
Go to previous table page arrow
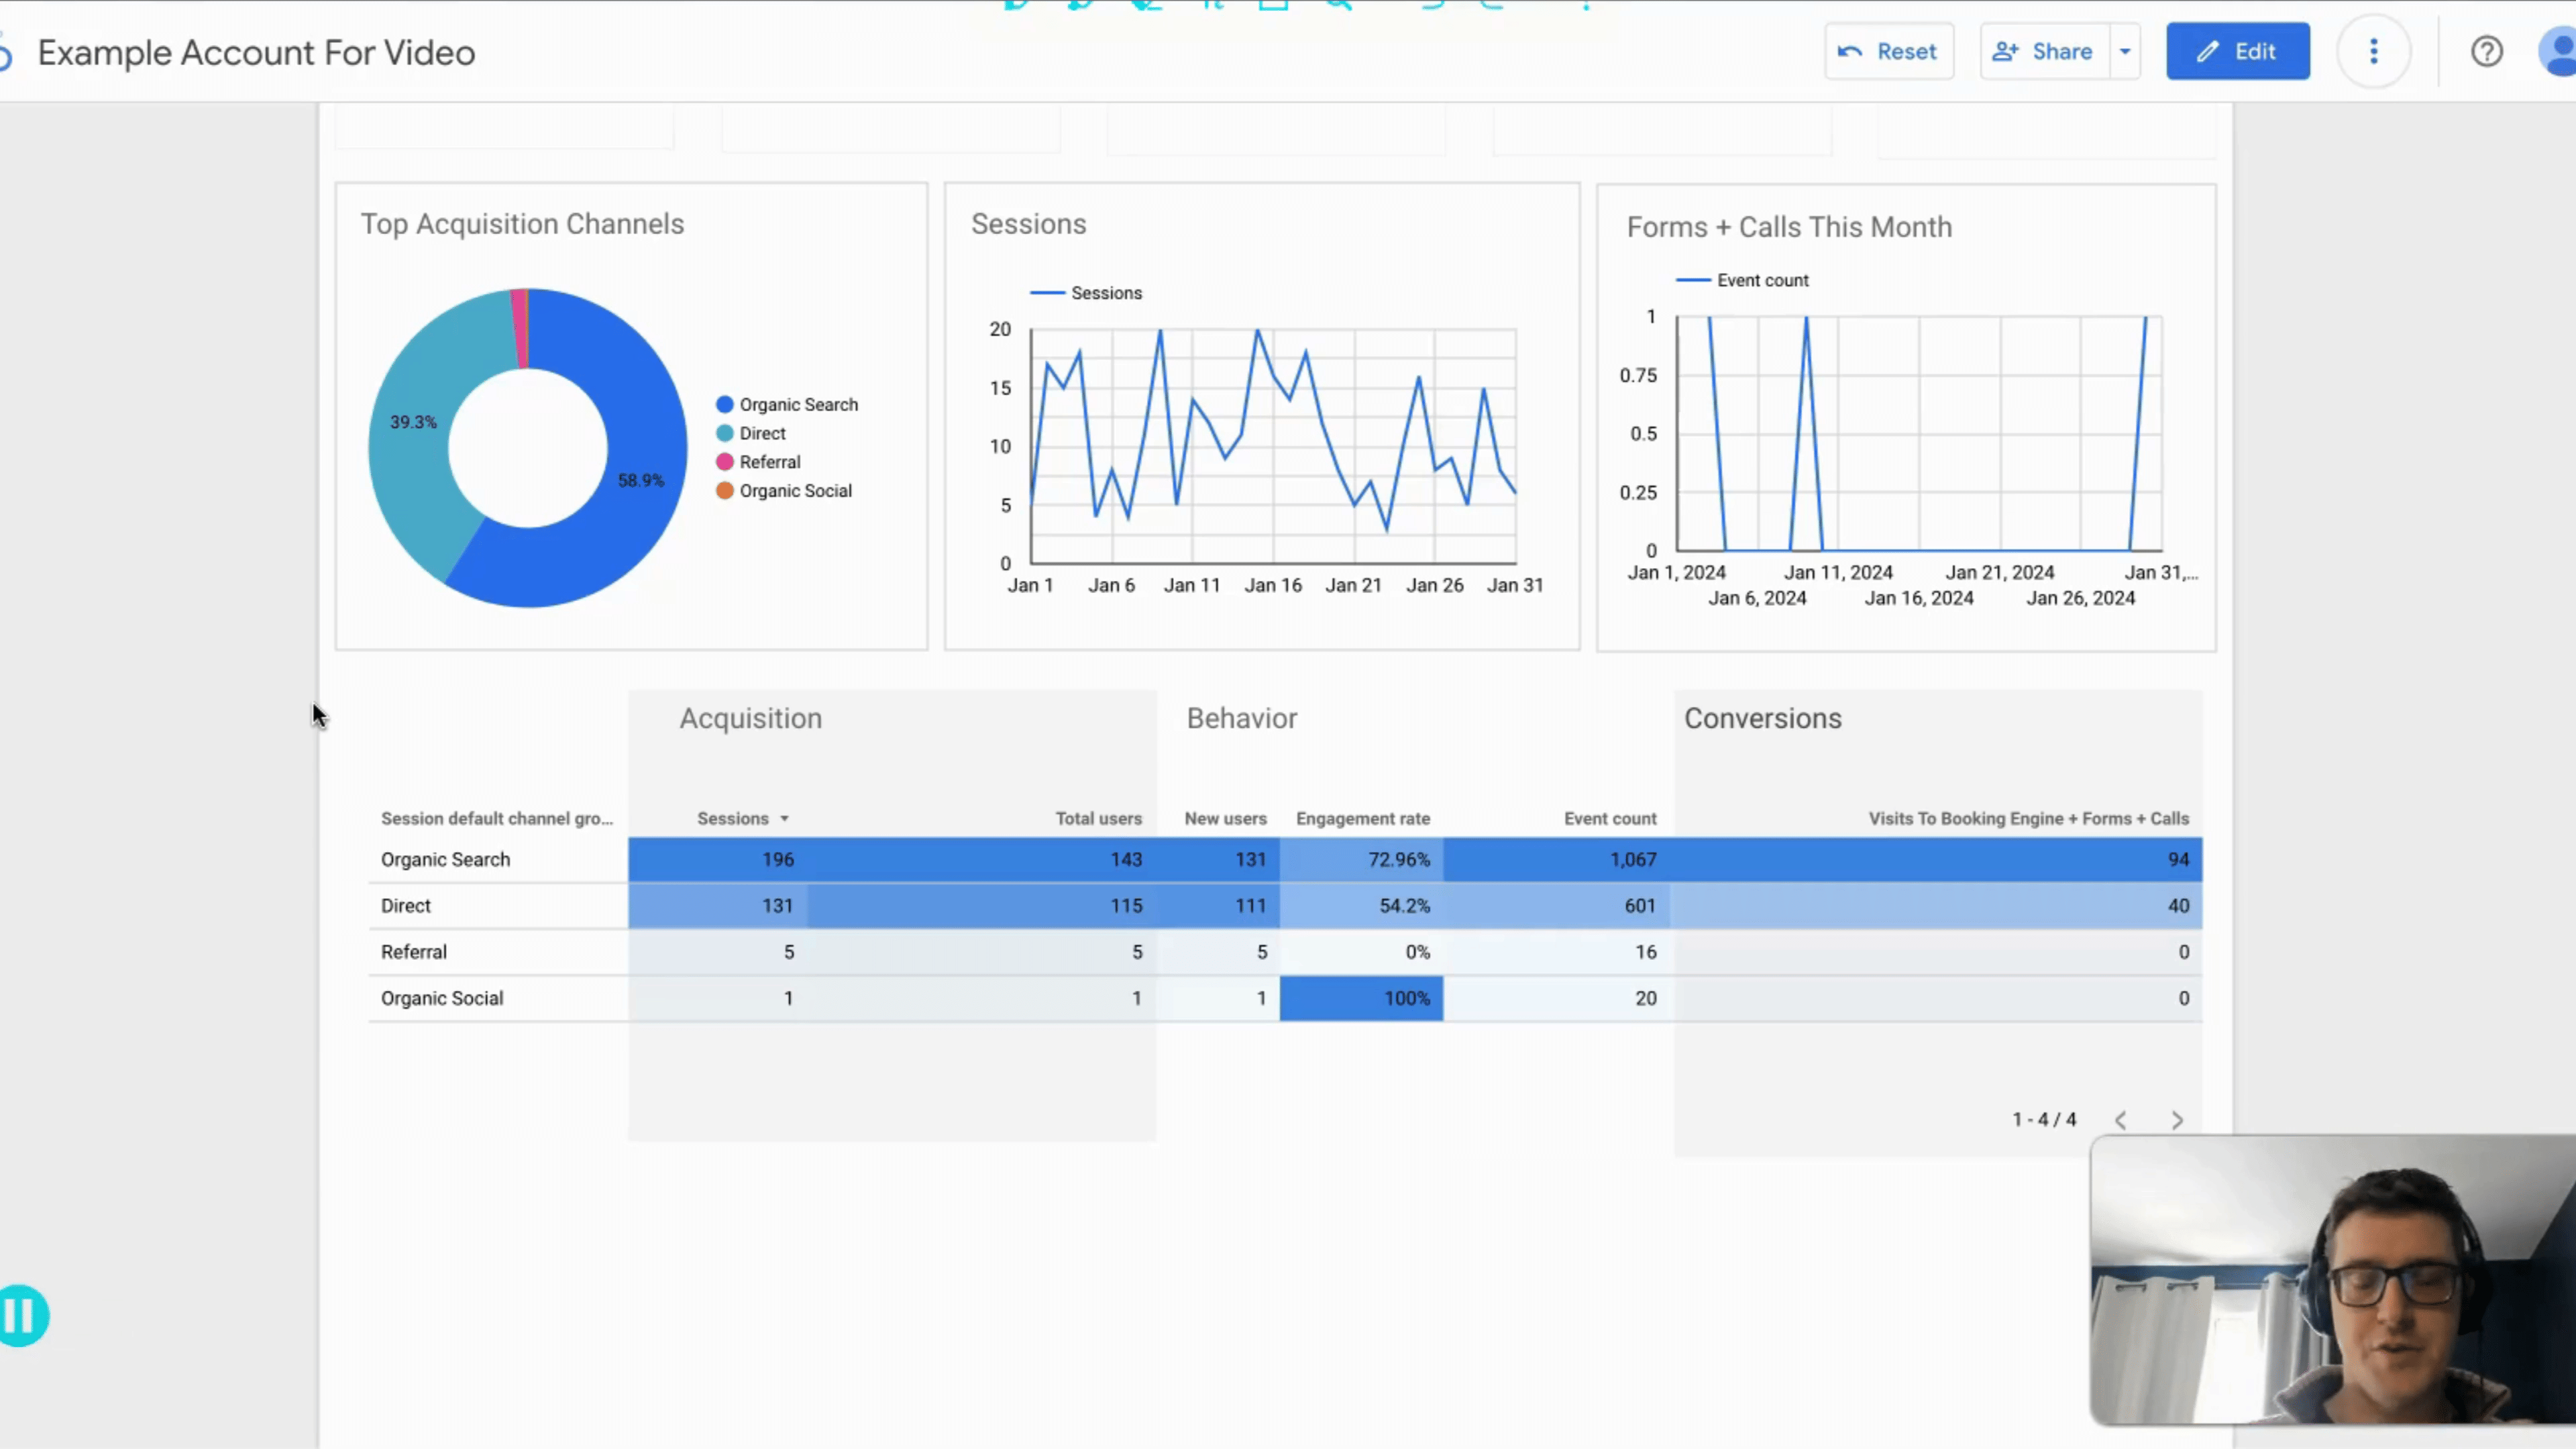2120,1120
